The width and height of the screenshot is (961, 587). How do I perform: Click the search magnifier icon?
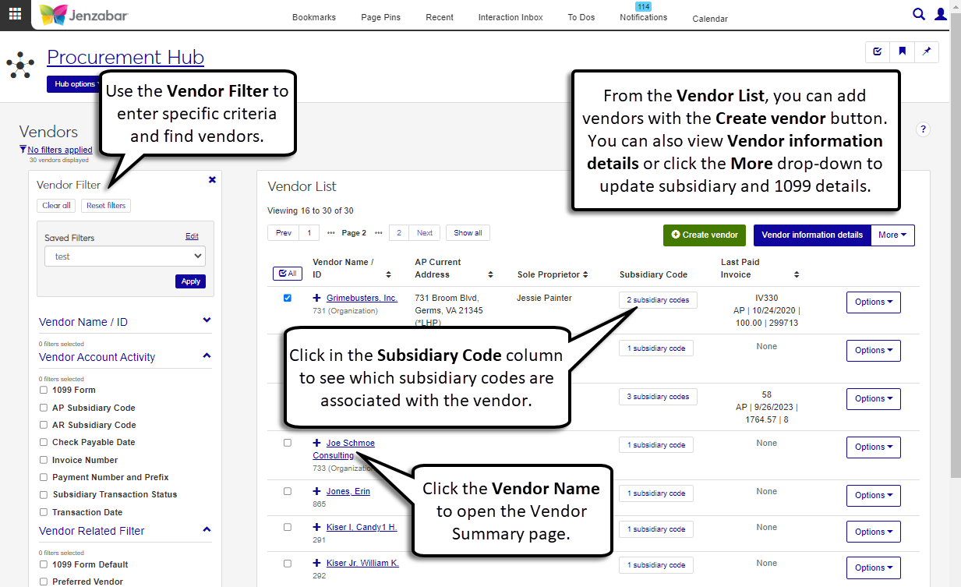[x=919, y=14]
